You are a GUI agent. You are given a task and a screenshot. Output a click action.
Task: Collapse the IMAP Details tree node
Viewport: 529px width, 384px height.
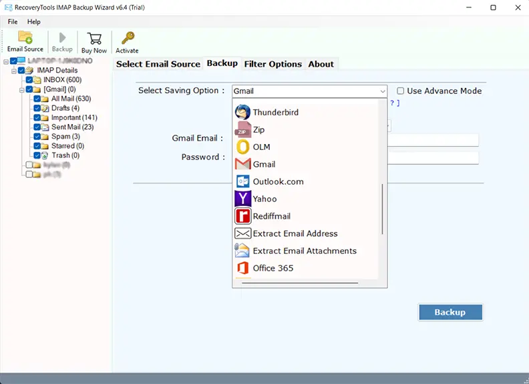click(x=13, y=71)
